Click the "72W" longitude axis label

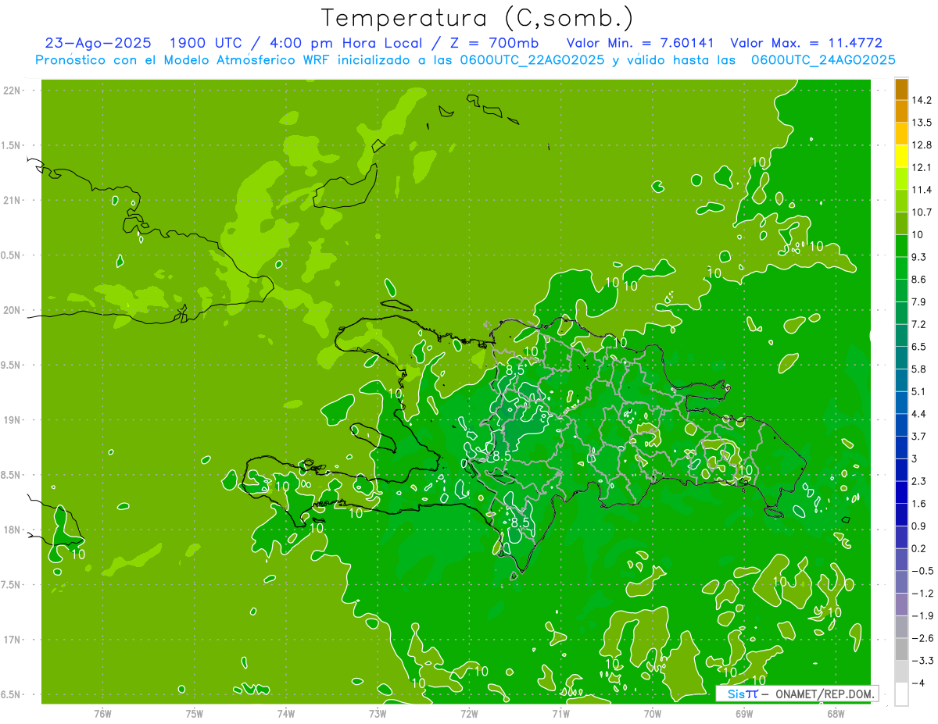469,713
